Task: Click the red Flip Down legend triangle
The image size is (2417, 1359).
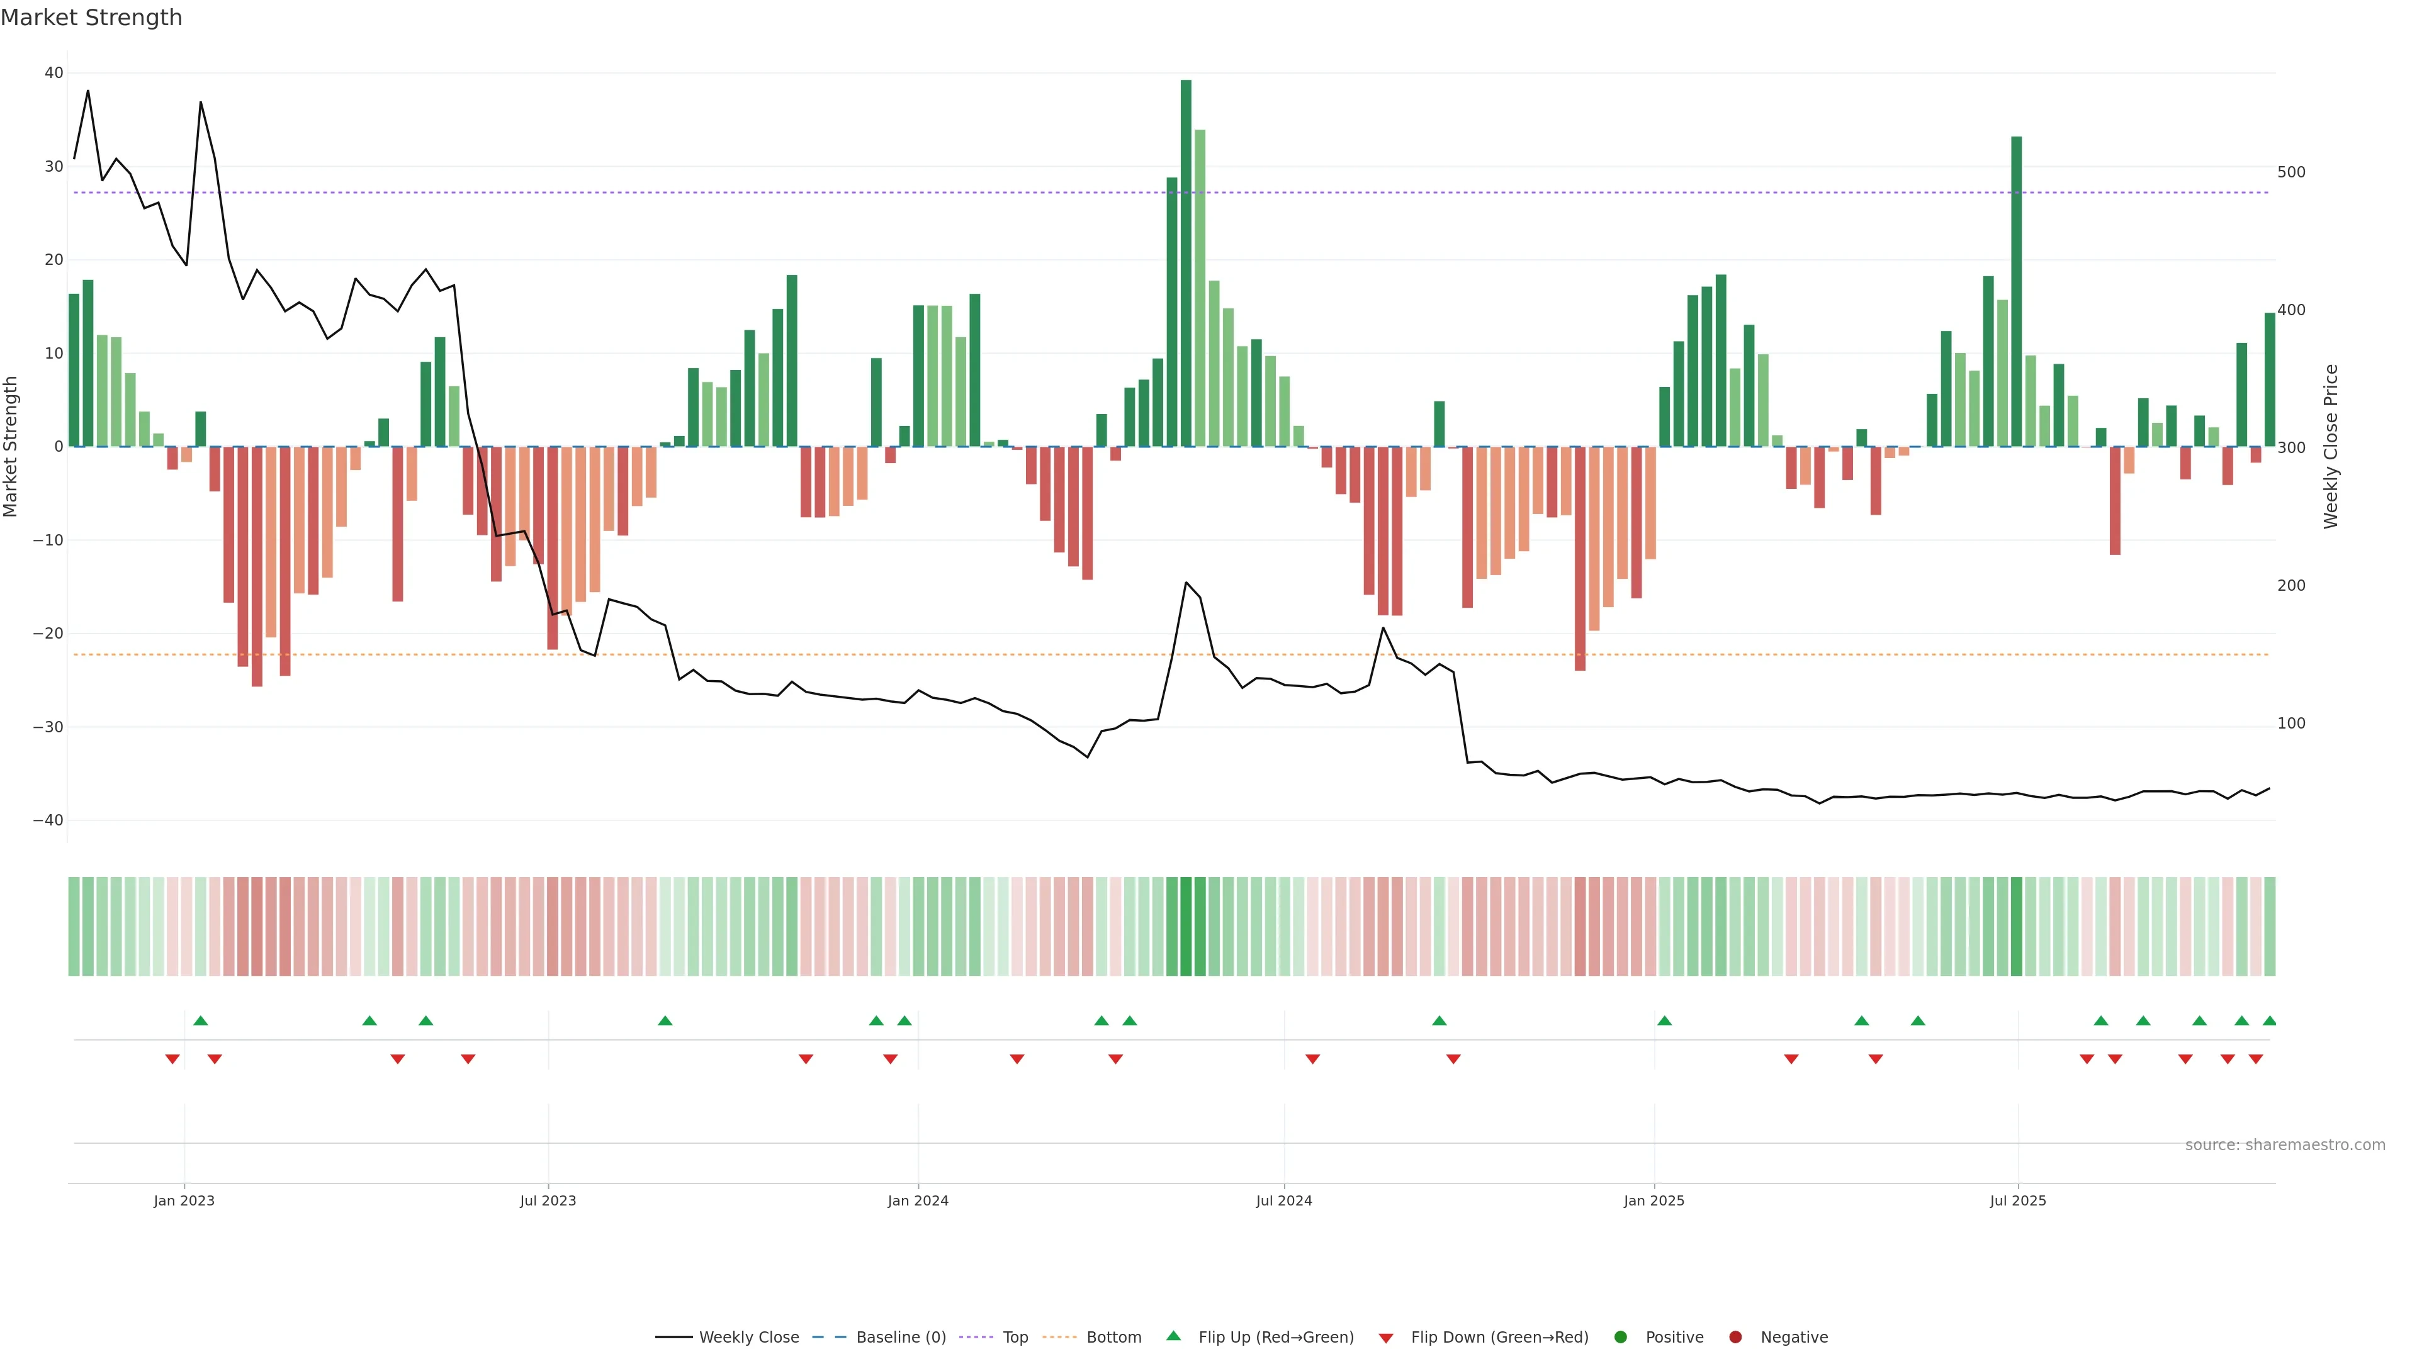Action: [x=1386, y=1338]
